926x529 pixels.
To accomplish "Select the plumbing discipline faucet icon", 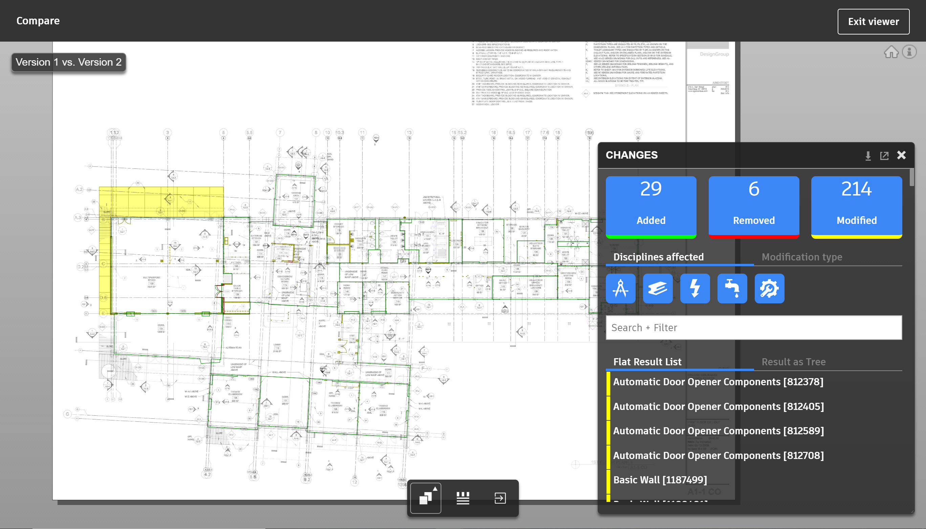I will [732, 289].
